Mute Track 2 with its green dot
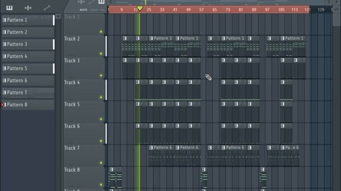 (x=101, y=54)
